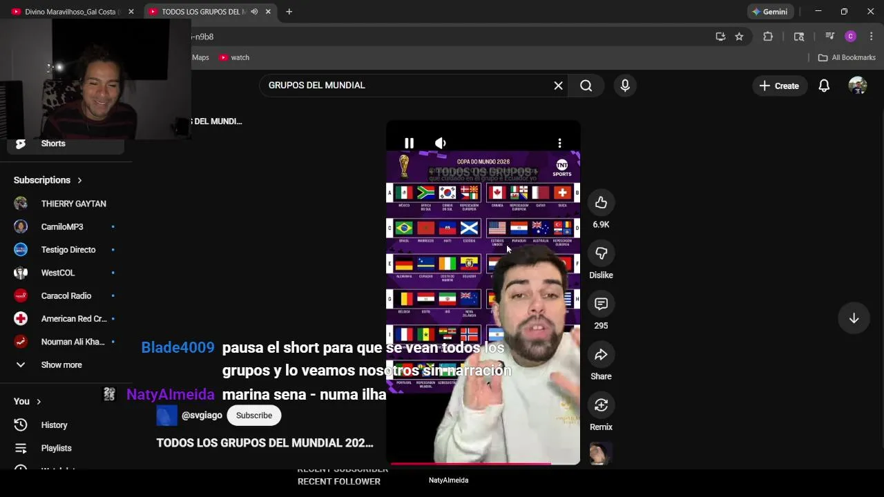884x497 pixels.
Task: Open the watch bookmark
Action: (234, 58)
